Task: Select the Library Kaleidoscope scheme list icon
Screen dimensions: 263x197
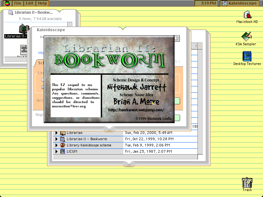Action: click(62, 145)
